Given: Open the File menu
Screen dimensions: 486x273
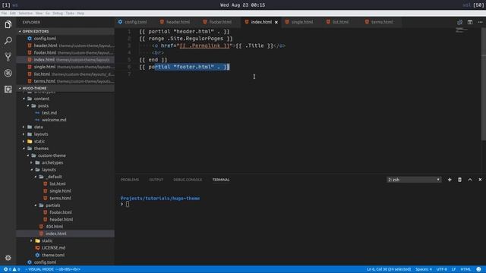Looking at the screenshot, I should click(x=4, y=14).
